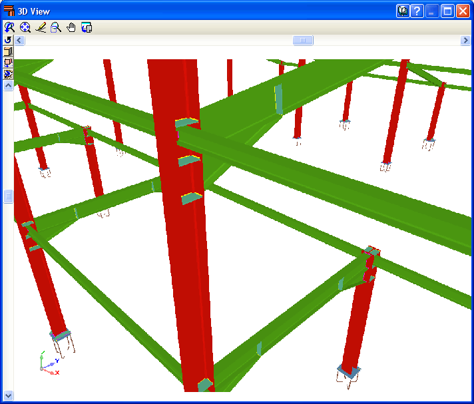Toggle the eye visibility options icon
474x404 pixels.
pyautogui.click(x=8, y=74)
